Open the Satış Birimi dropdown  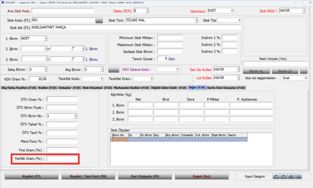[46, 70]
